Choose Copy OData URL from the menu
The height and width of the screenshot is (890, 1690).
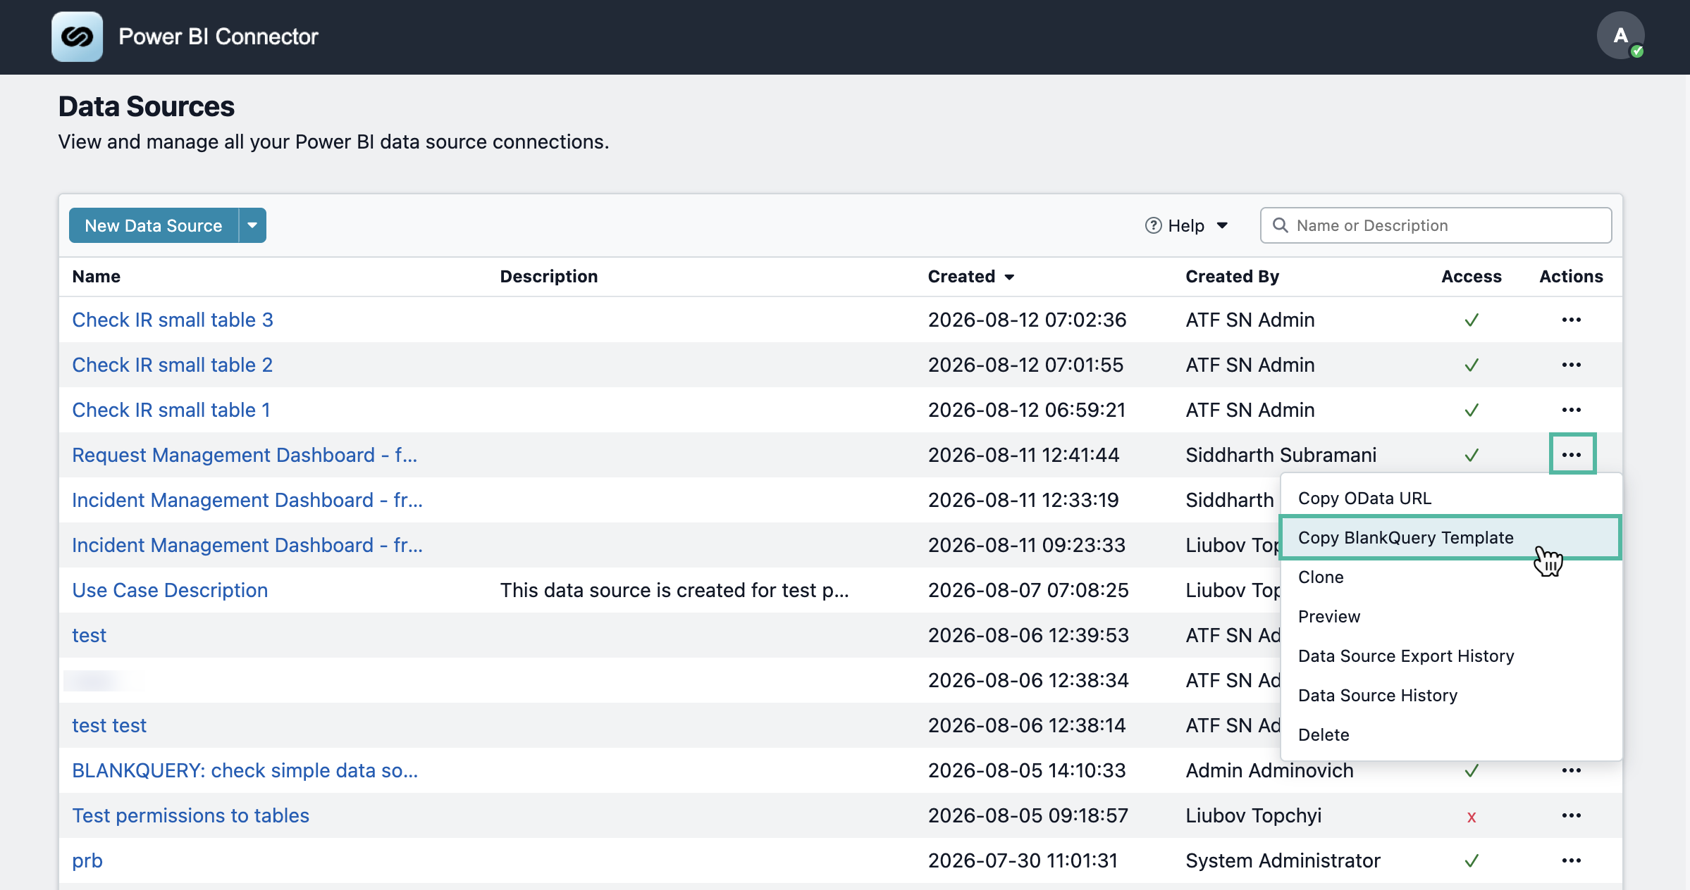click(x=1451, y=499)
